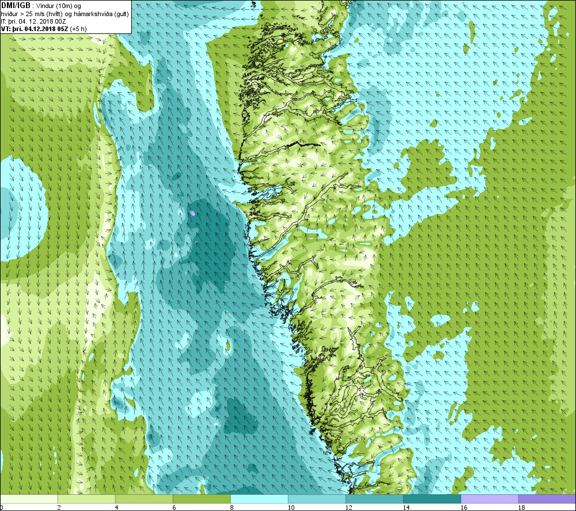The image size is (576, 511).
Task: Click the pale 0–2 color scale swatch
Action: point(29,499)
